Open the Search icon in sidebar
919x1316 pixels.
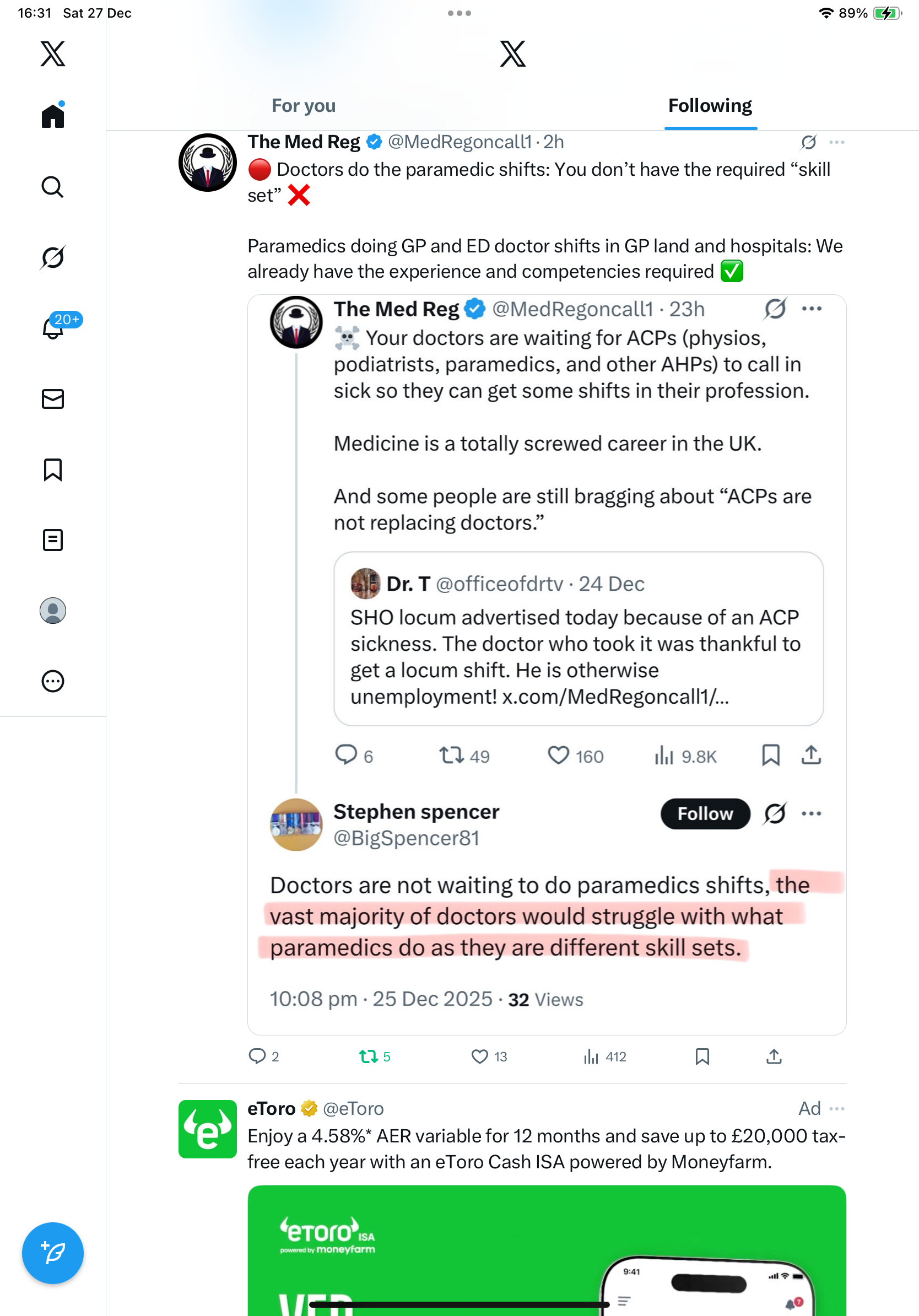point(53,187)
